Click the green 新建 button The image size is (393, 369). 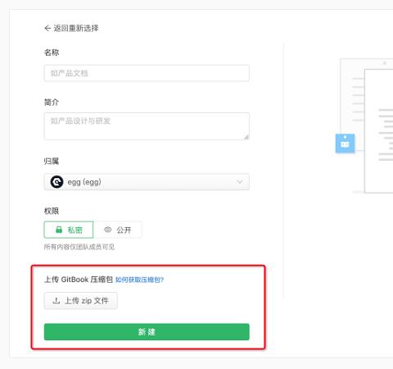(147, 332)
